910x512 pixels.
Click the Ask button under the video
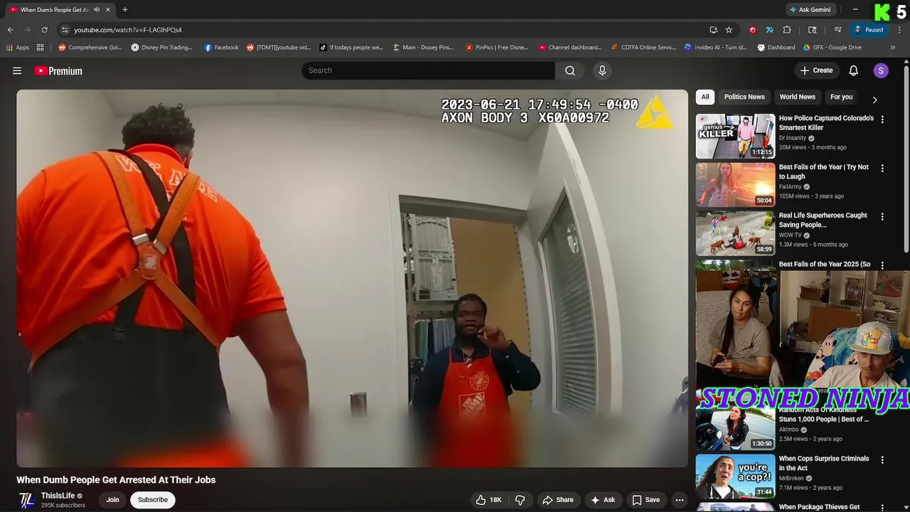(603, 500)
